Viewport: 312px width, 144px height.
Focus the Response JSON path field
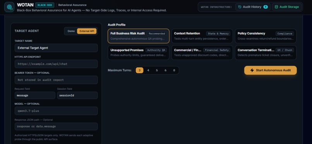(56, 127)
